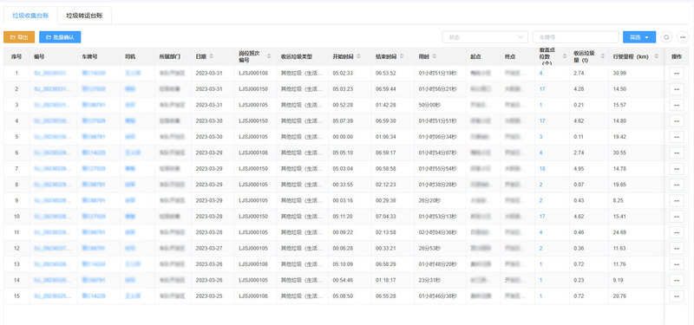Sort by 行驶里程 (km) column arrows
This screenshot has height=325, width=694.
(656, 56)
